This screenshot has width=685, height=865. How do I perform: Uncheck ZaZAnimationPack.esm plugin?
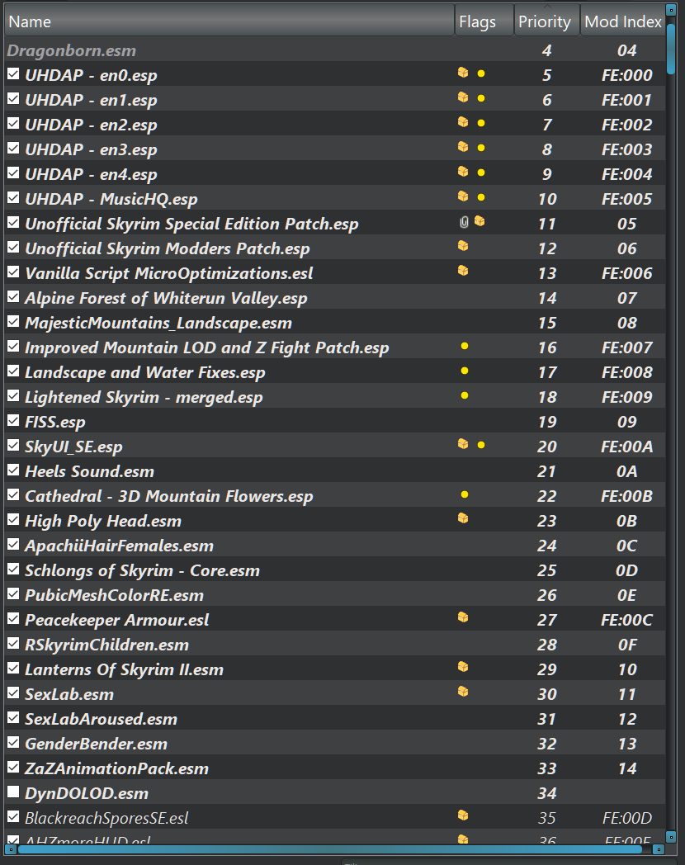coord(13,768)
